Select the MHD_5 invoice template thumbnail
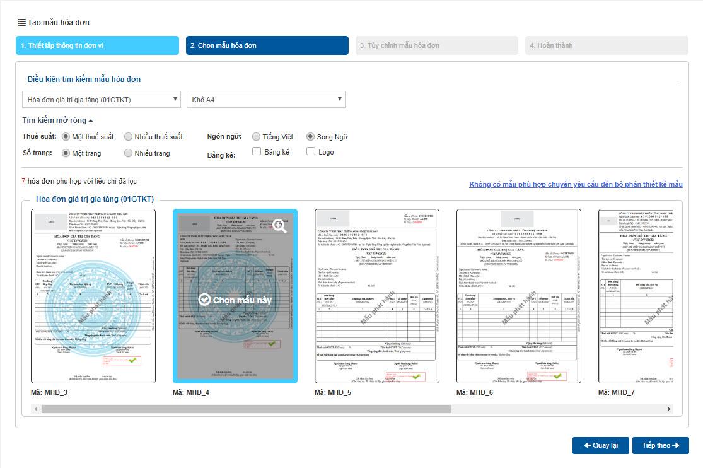Image resolution: width=703 pixels, height=468 pixels. [x=377, y=296]
